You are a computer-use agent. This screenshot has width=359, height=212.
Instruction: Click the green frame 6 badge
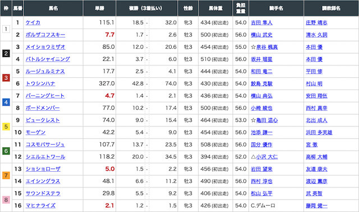[6, 151]
